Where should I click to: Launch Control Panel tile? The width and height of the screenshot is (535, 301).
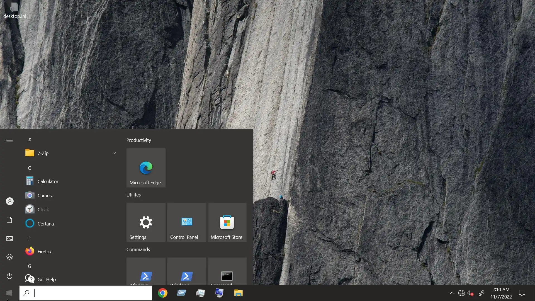point(186,222)
